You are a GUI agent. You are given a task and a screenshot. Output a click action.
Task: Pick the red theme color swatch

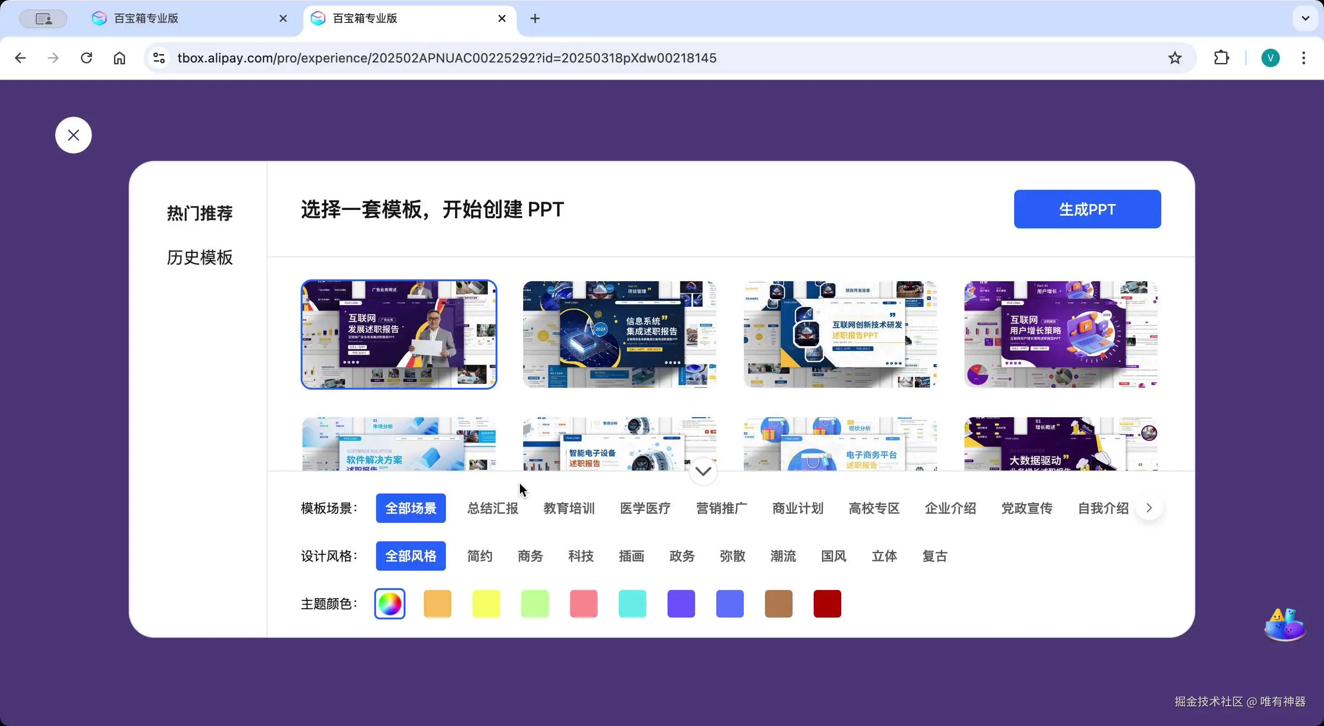pyautogui.click(x=827, y=604)
